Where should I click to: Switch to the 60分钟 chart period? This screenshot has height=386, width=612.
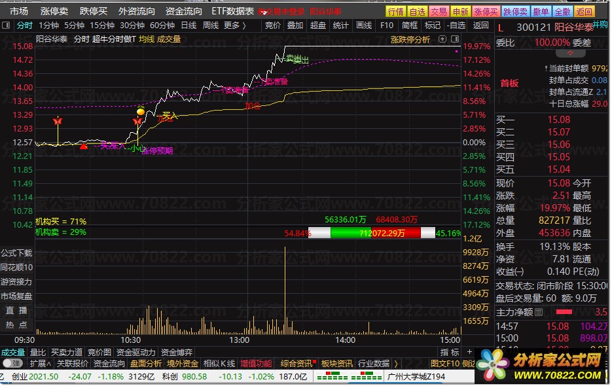[162, 26]
